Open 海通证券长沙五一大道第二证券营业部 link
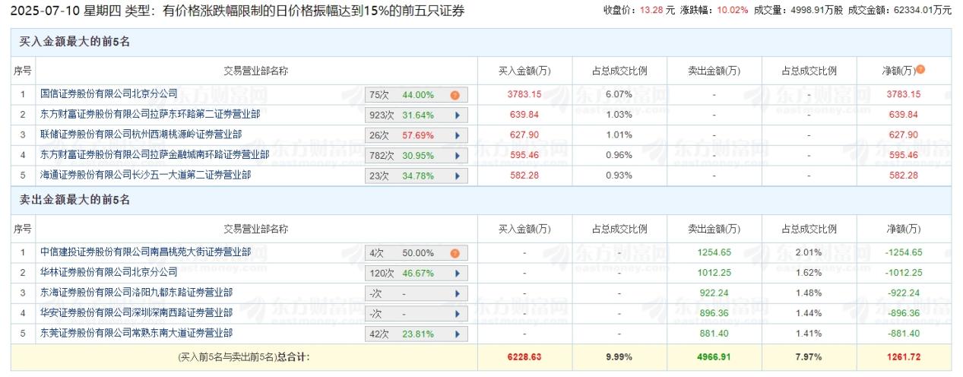The height and width of the screenshot is (377, 963). coord(145,175)
